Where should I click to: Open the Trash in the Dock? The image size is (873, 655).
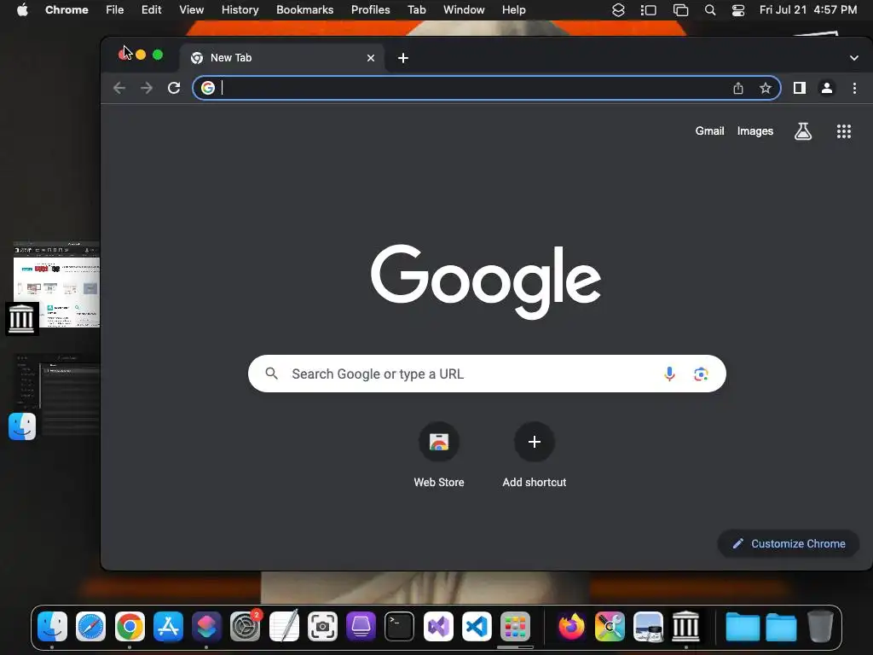click(x=820, y=627)
